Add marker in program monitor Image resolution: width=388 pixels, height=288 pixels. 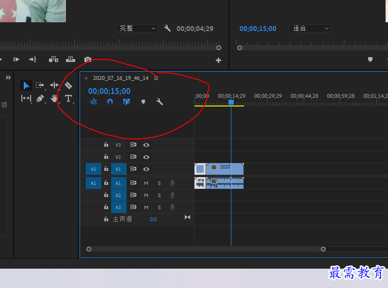pos(370,59)
